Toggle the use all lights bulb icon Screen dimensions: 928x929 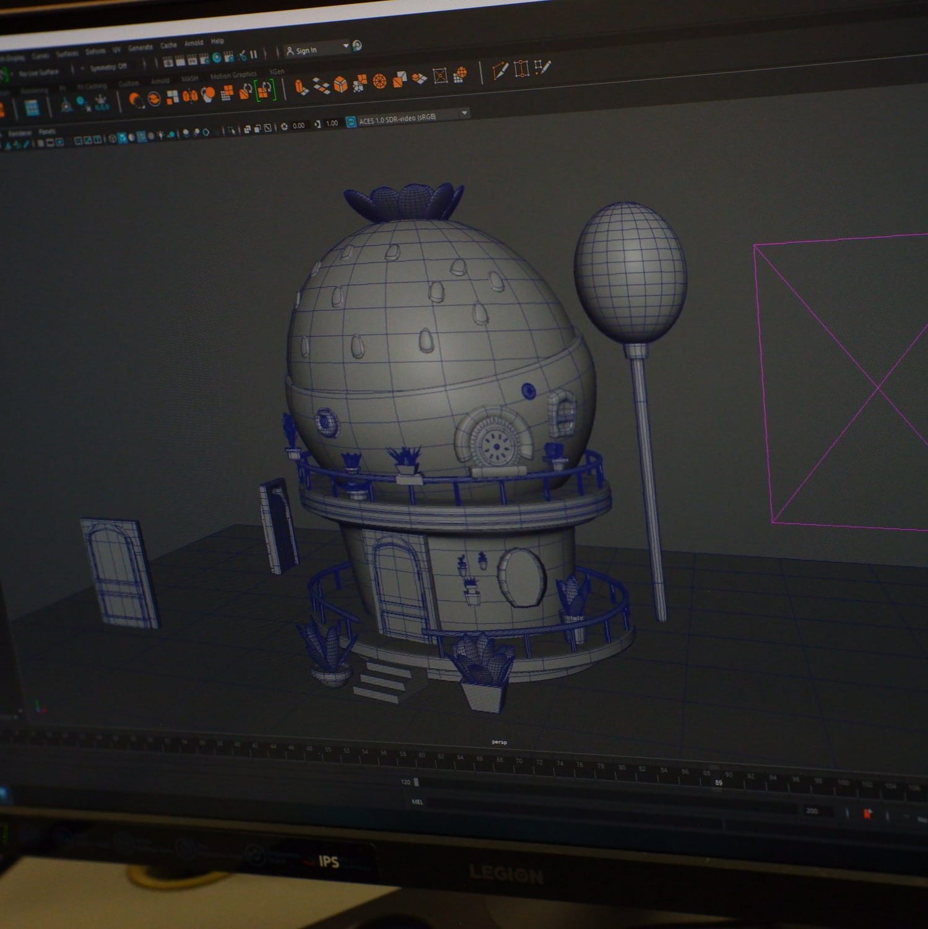click(160, 135)
